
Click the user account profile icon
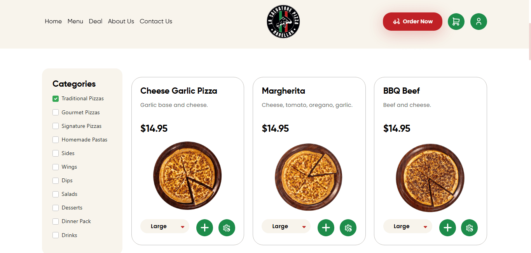(x=479, y=22)
